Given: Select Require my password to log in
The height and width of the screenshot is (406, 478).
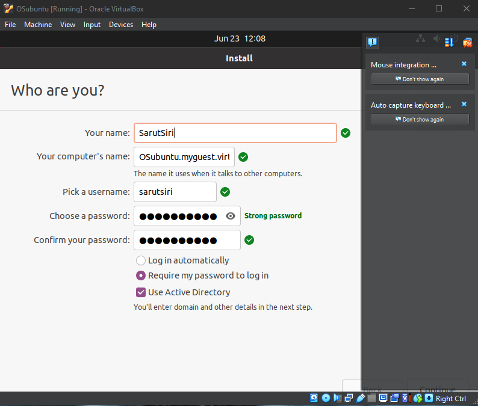Looking at the screenshot, I should click(141, 275).
